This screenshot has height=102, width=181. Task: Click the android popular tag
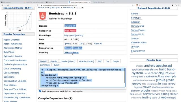(150, 65)
